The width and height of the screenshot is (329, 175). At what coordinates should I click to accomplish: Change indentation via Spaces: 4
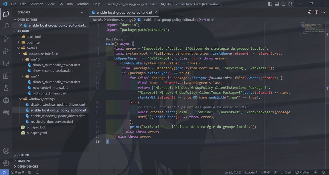tap(251, 172)
